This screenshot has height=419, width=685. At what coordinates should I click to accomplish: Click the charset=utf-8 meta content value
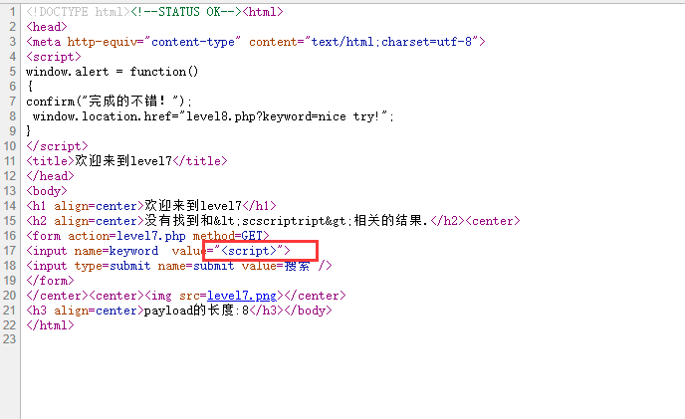tap(426, 42)
